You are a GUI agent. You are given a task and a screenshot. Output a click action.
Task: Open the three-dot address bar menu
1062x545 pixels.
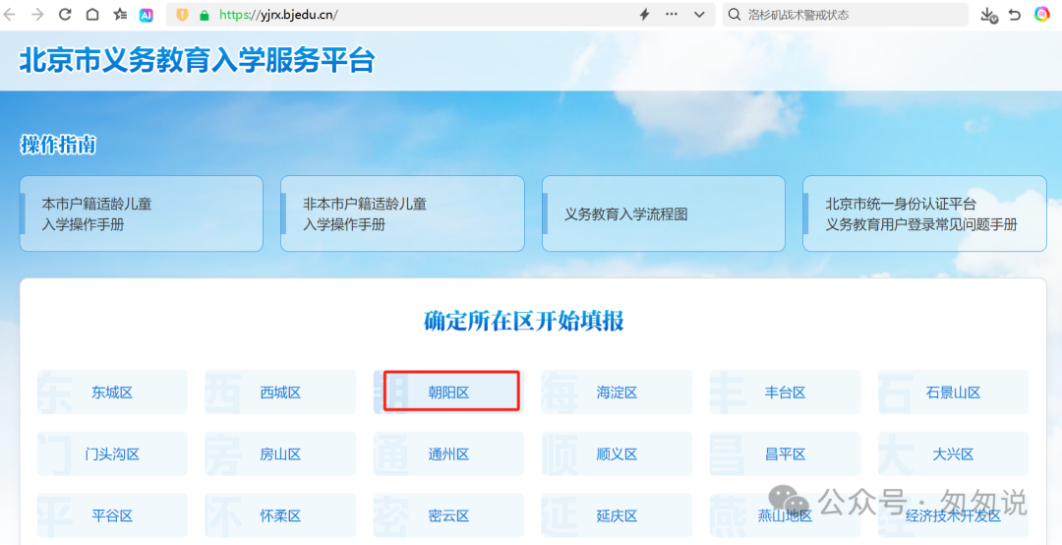(x=672, y=14)
